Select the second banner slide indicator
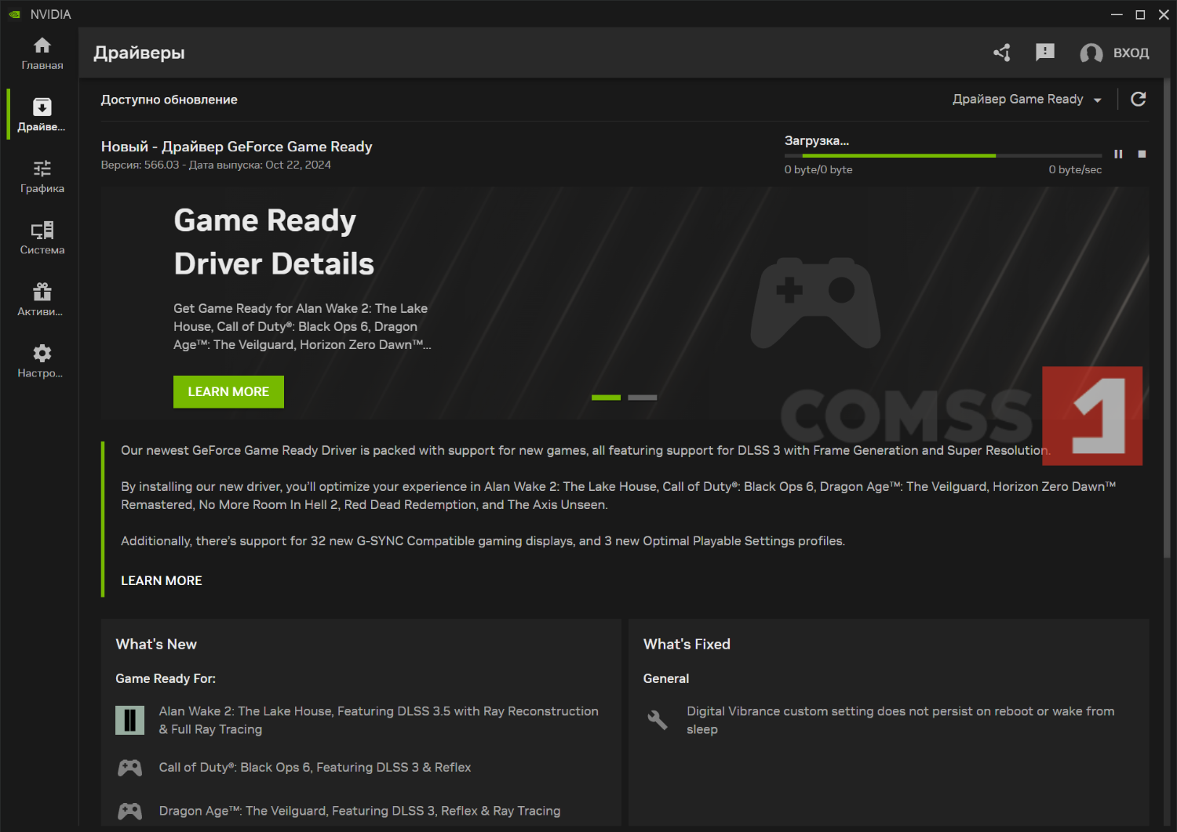1177x832 pixels. point(643,398)
